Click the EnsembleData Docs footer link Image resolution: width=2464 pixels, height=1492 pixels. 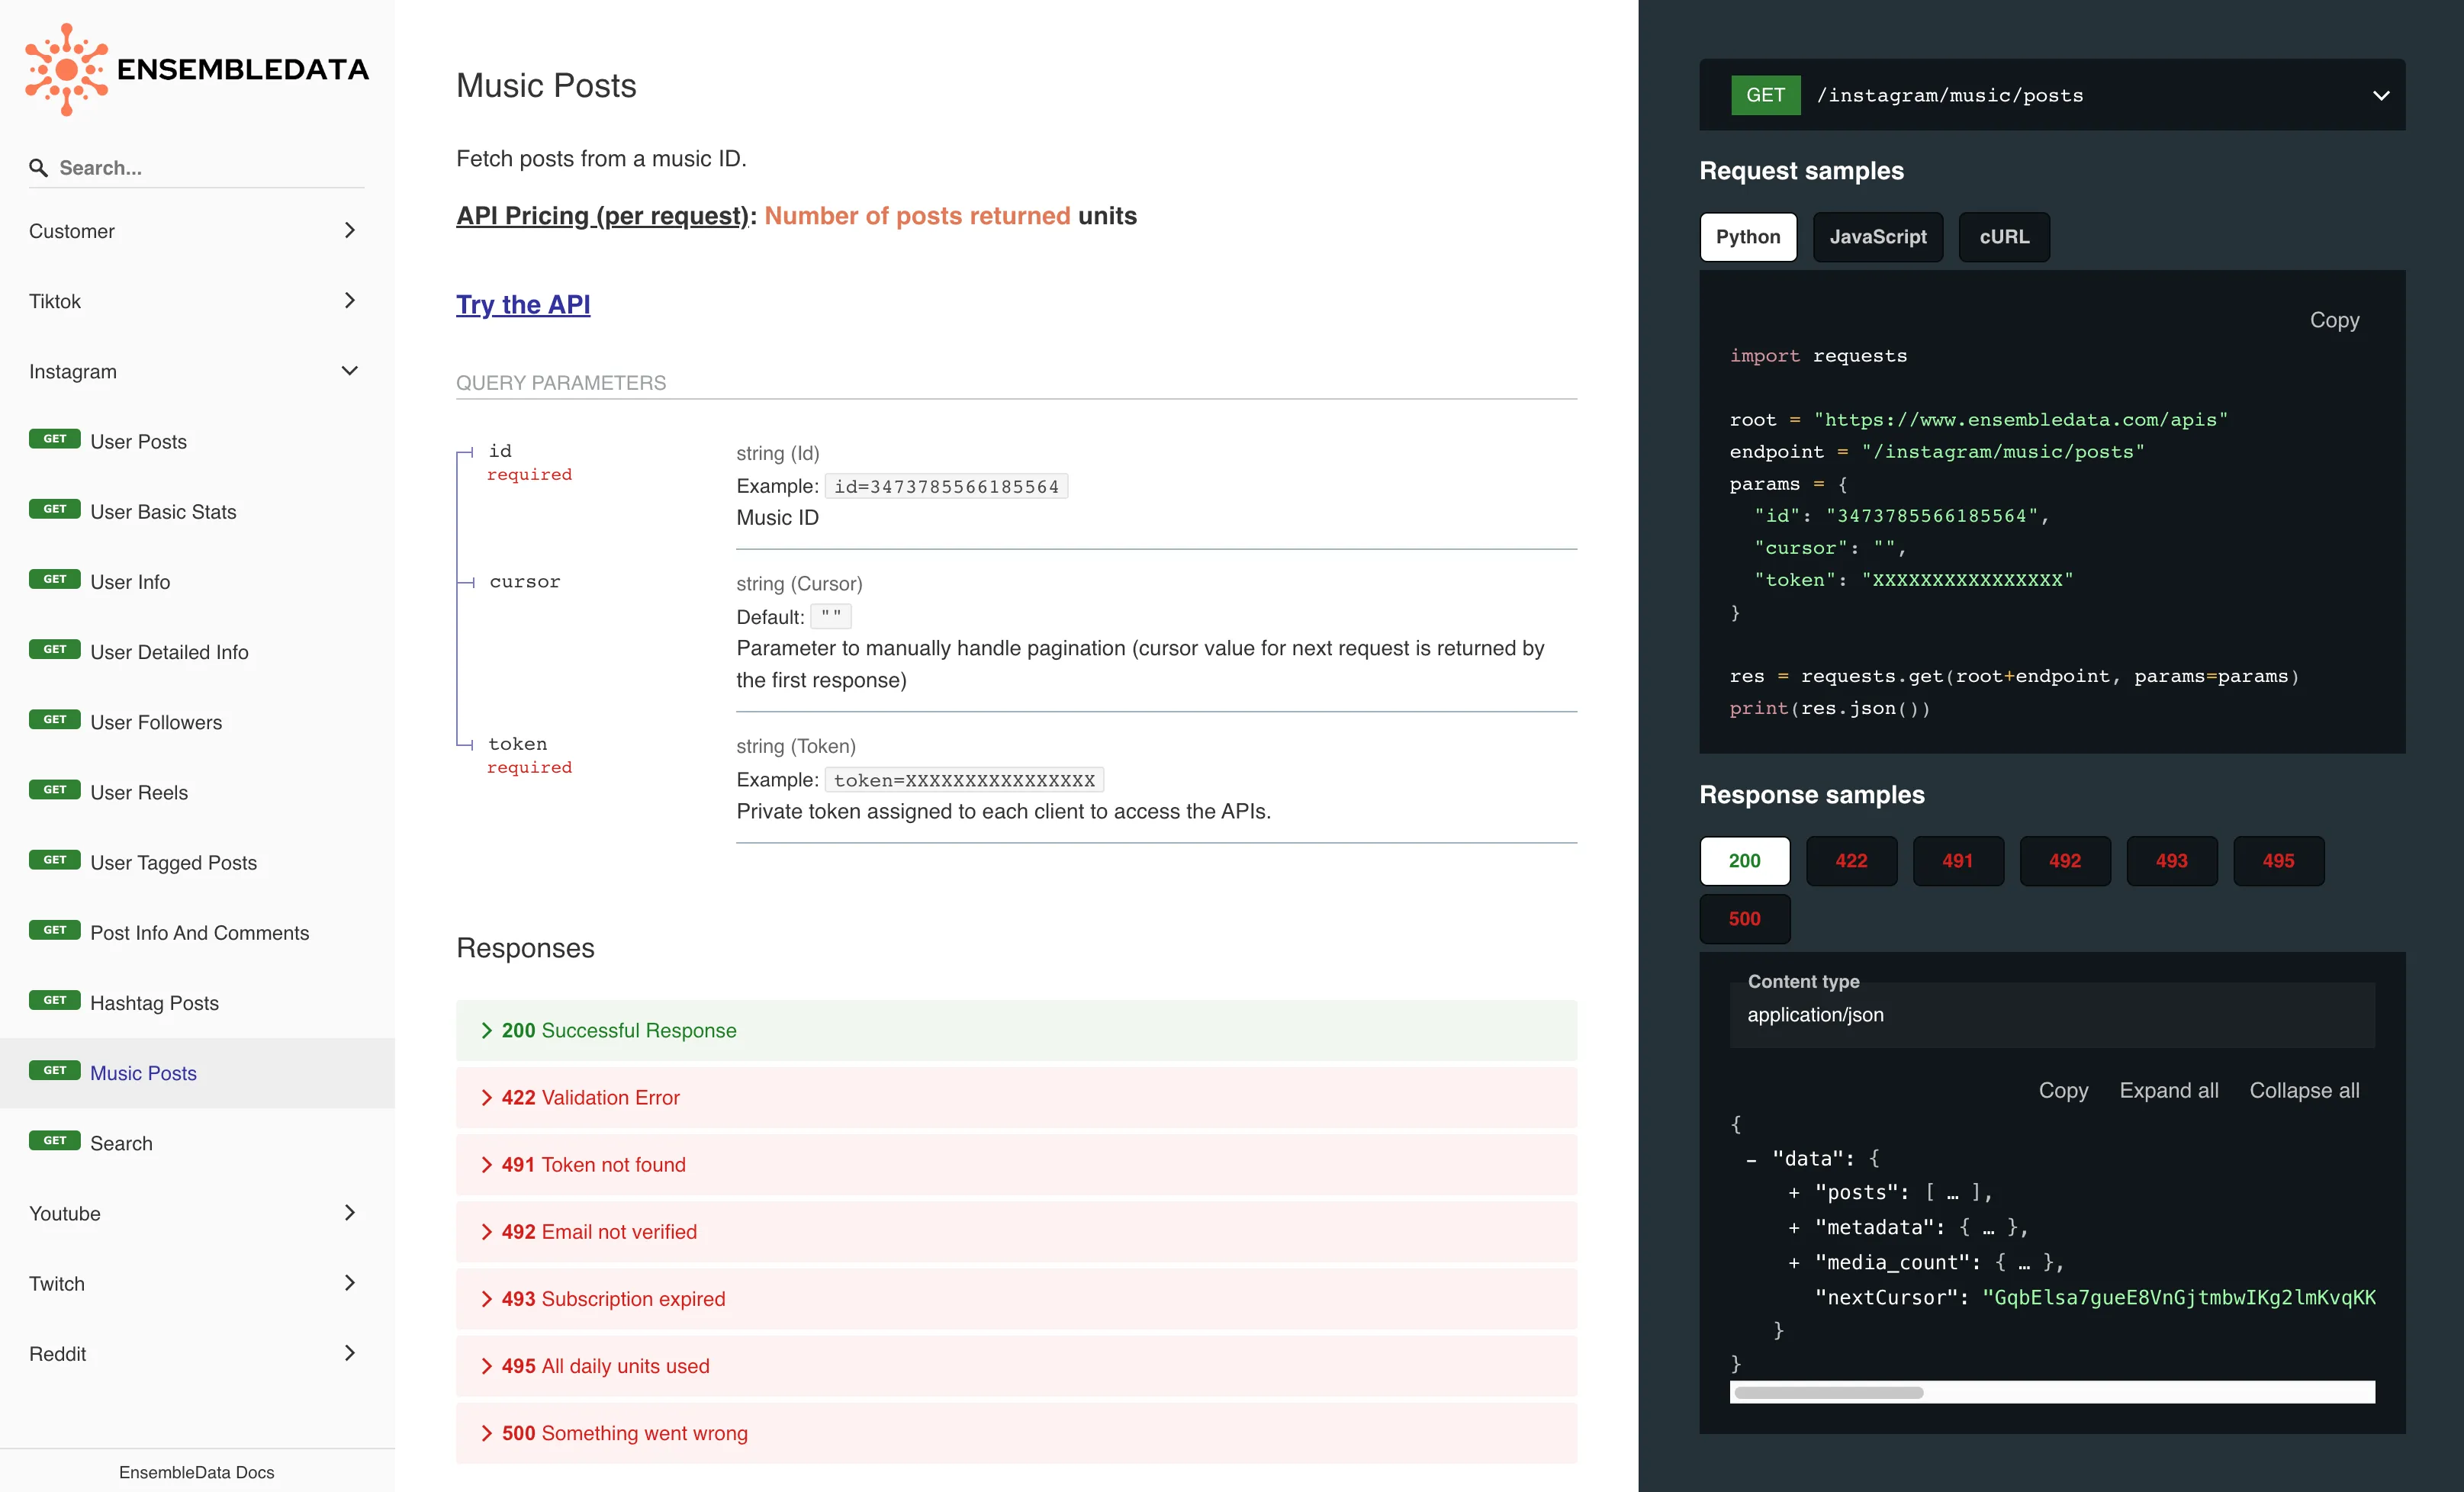tap(196, 1472)
